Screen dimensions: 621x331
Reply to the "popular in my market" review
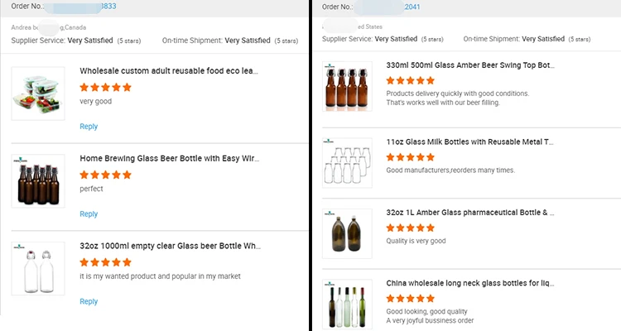pyautogui.click(x=89, y=302)
